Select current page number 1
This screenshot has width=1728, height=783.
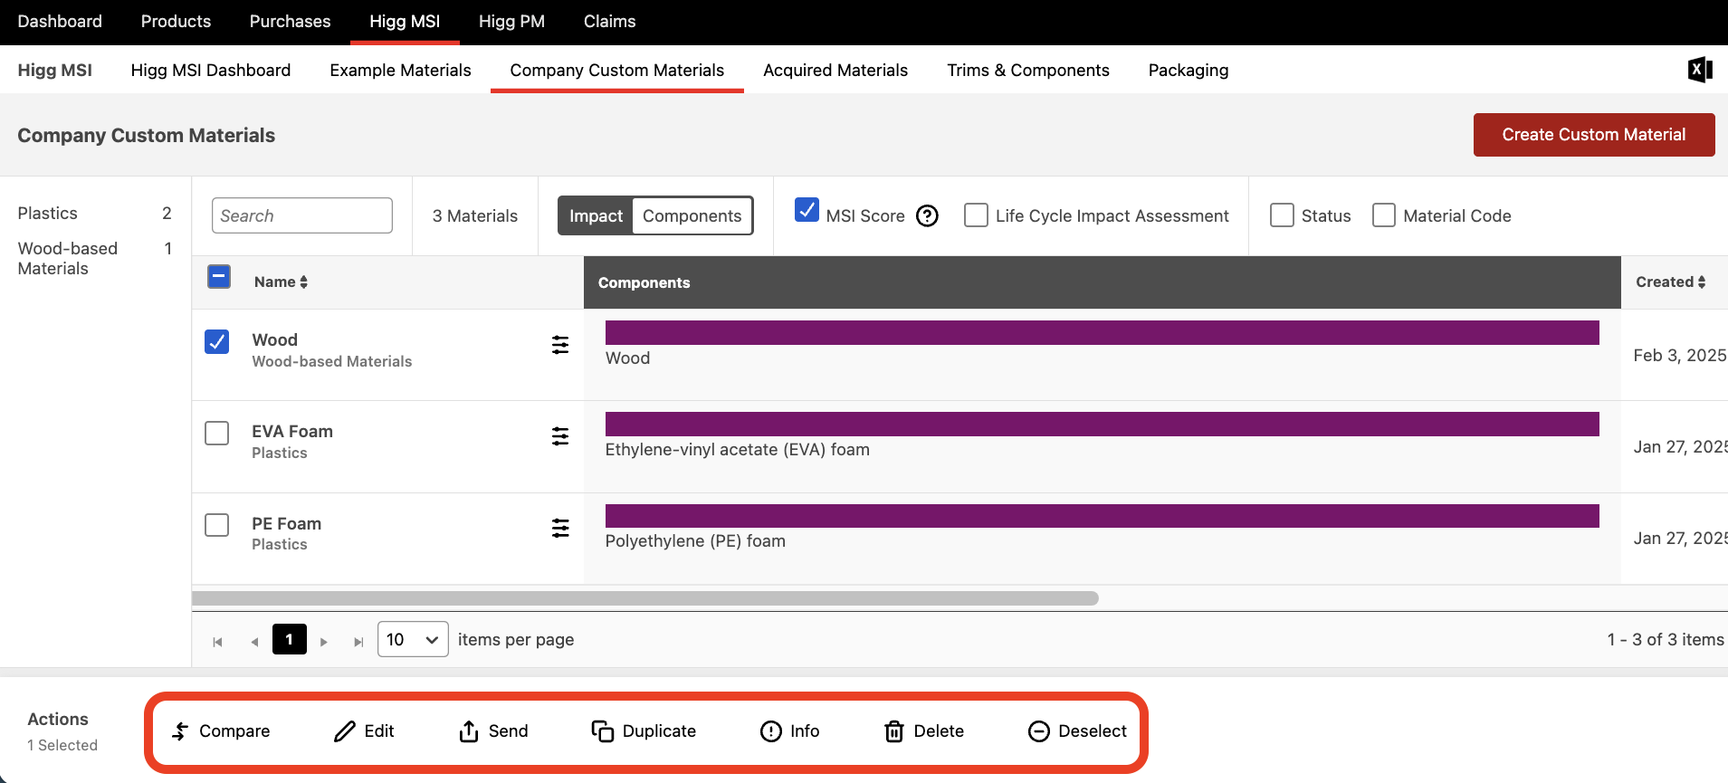(290, 639)
